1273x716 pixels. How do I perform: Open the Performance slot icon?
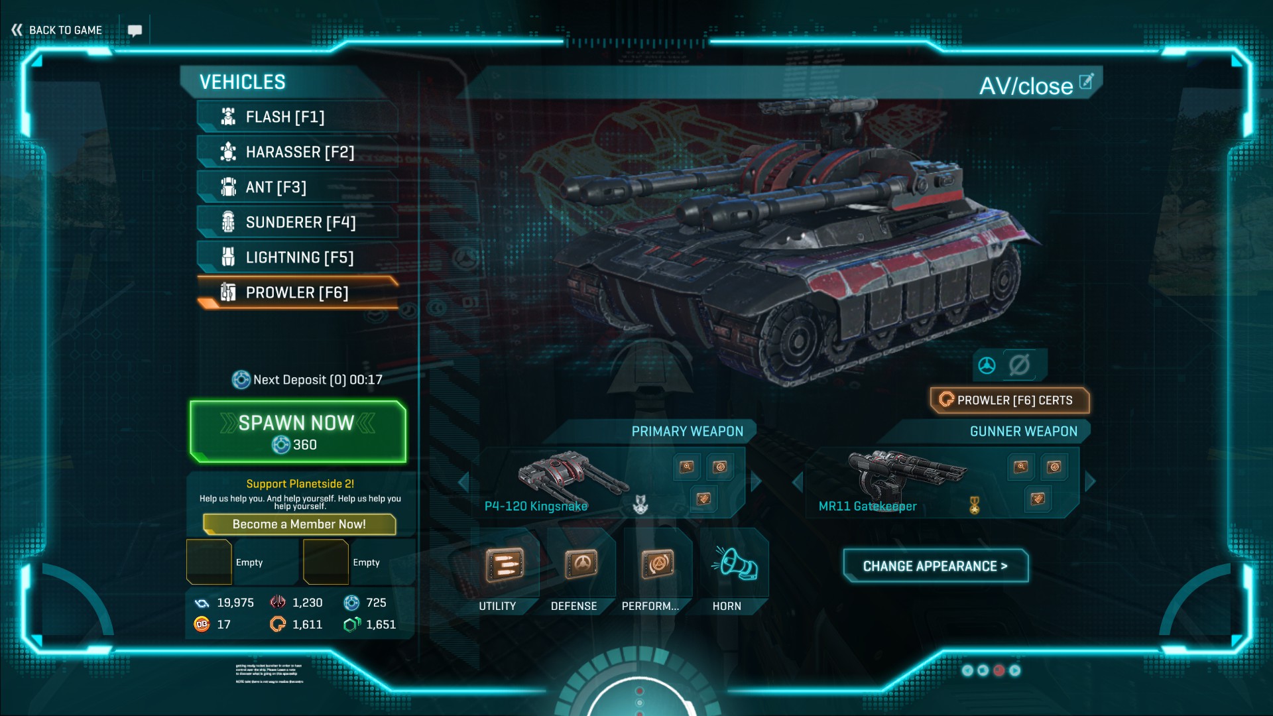[658, 565]
